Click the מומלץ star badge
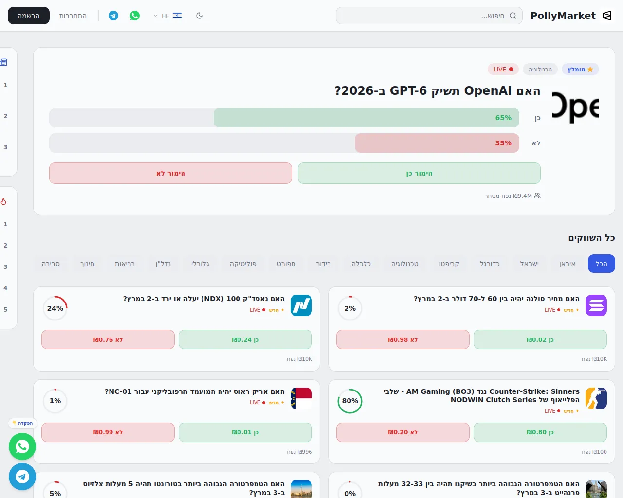This screenshot has height=498, width=623. (x=580, y=70)
